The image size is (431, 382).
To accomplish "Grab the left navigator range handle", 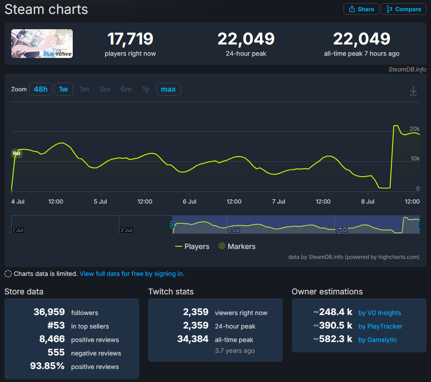I will pyautogui.click(x=172, y=225).
